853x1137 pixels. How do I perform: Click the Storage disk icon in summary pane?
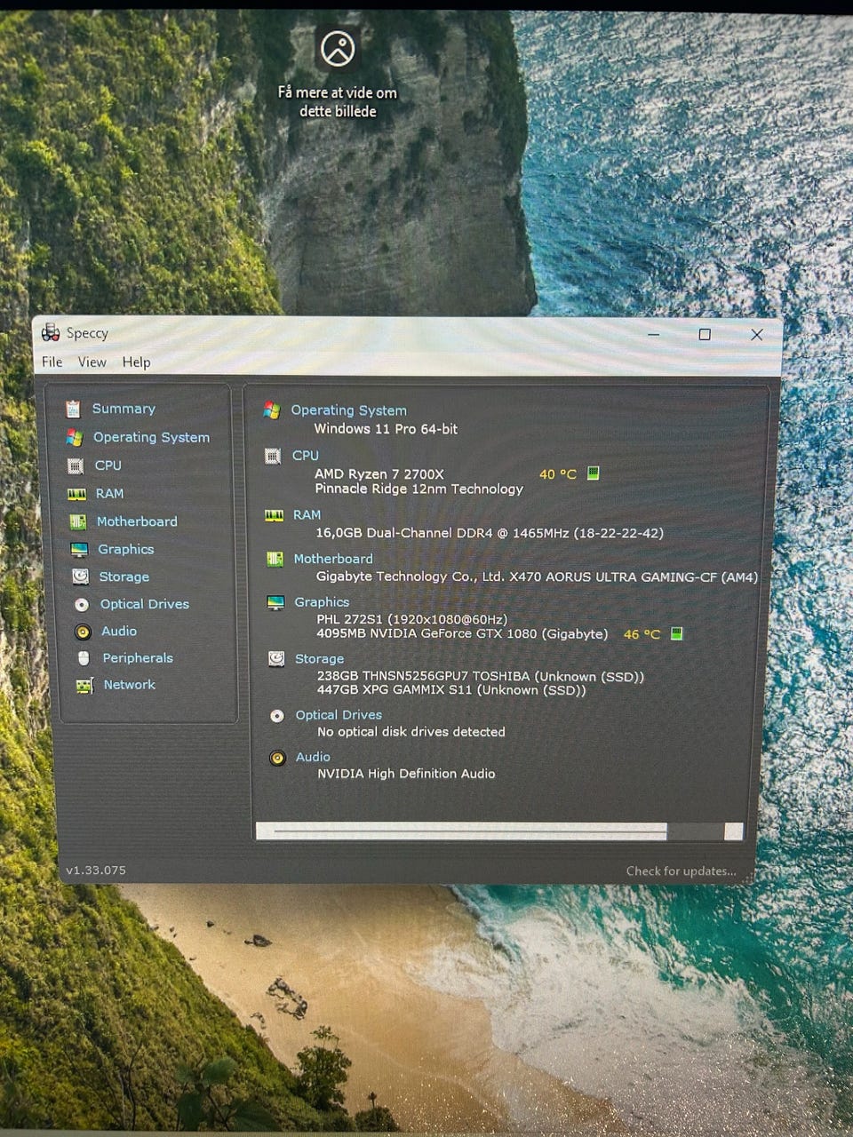pyautogui.click(x=276, y=659)
